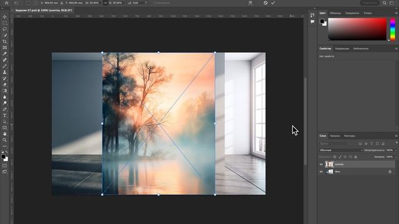Select the Eraser tool
Viewport: 399px width, 224px height.
click(x=4, y=85)
